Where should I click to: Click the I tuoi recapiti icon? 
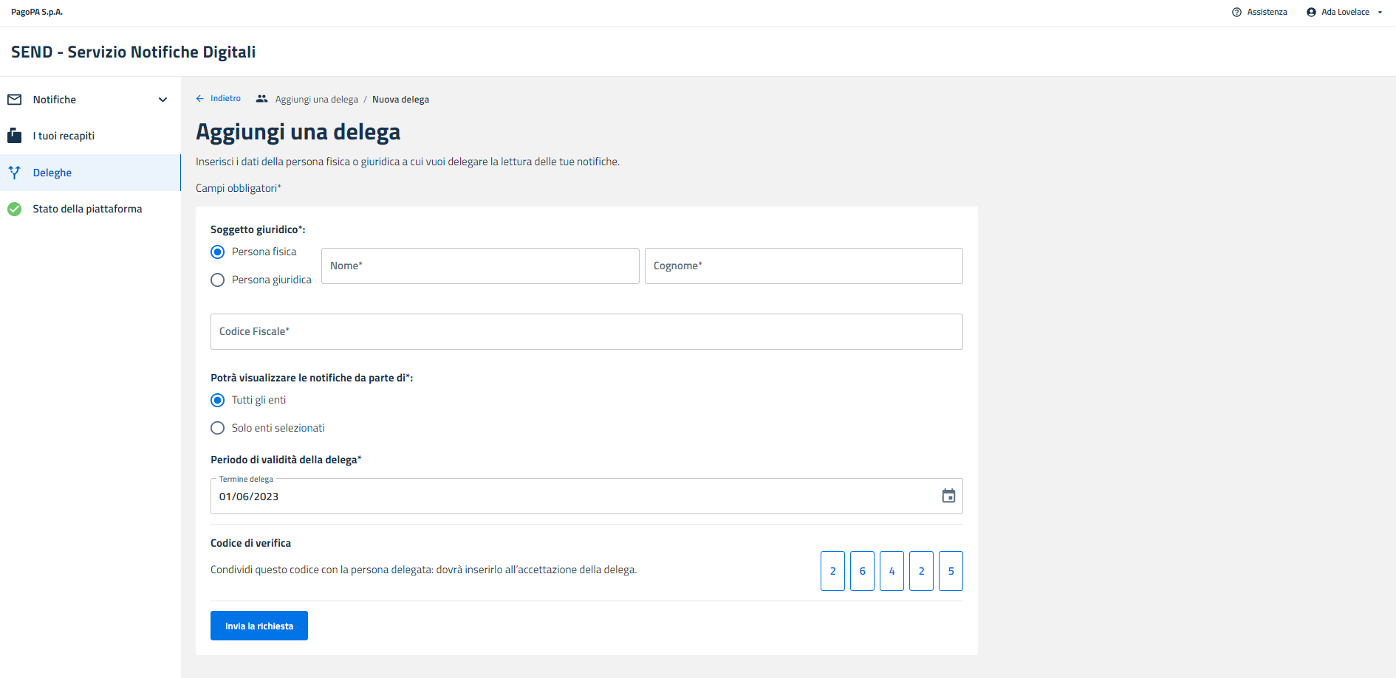click(x=15, y=136)
